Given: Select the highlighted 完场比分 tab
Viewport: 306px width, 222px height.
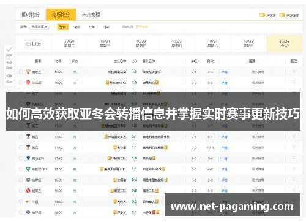Looking at the screenshot, I should coord(61,15).
